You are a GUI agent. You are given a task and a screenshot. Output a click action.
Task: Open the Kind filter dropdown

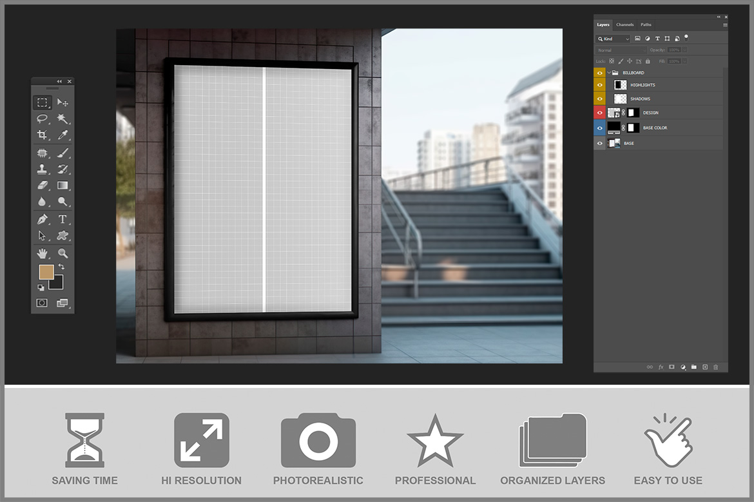[614, 39]
